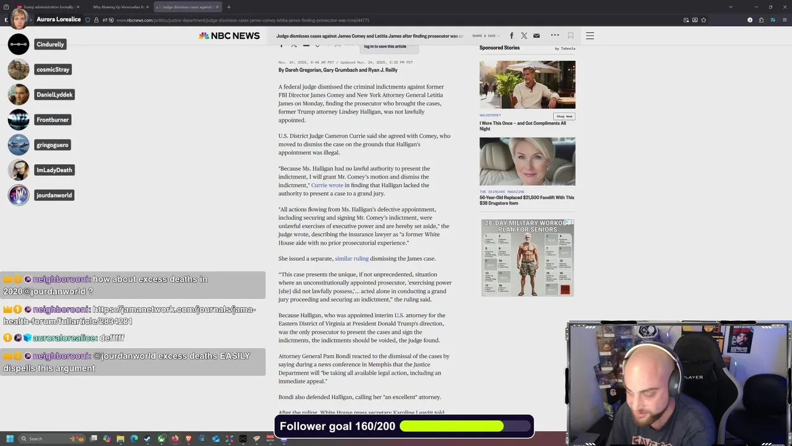The image size is (792, 446).
Task: Open the browser extensions puzzle icon
Action: 761,20
